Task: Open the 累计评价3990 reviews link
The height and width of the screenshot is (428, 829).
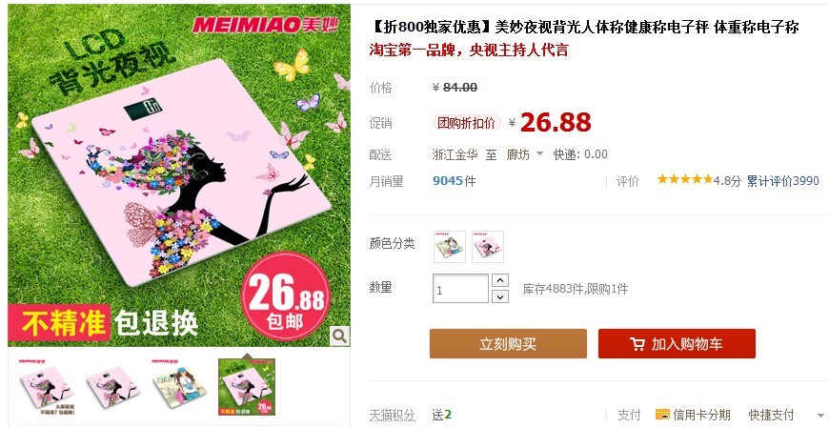Action: 783,181
